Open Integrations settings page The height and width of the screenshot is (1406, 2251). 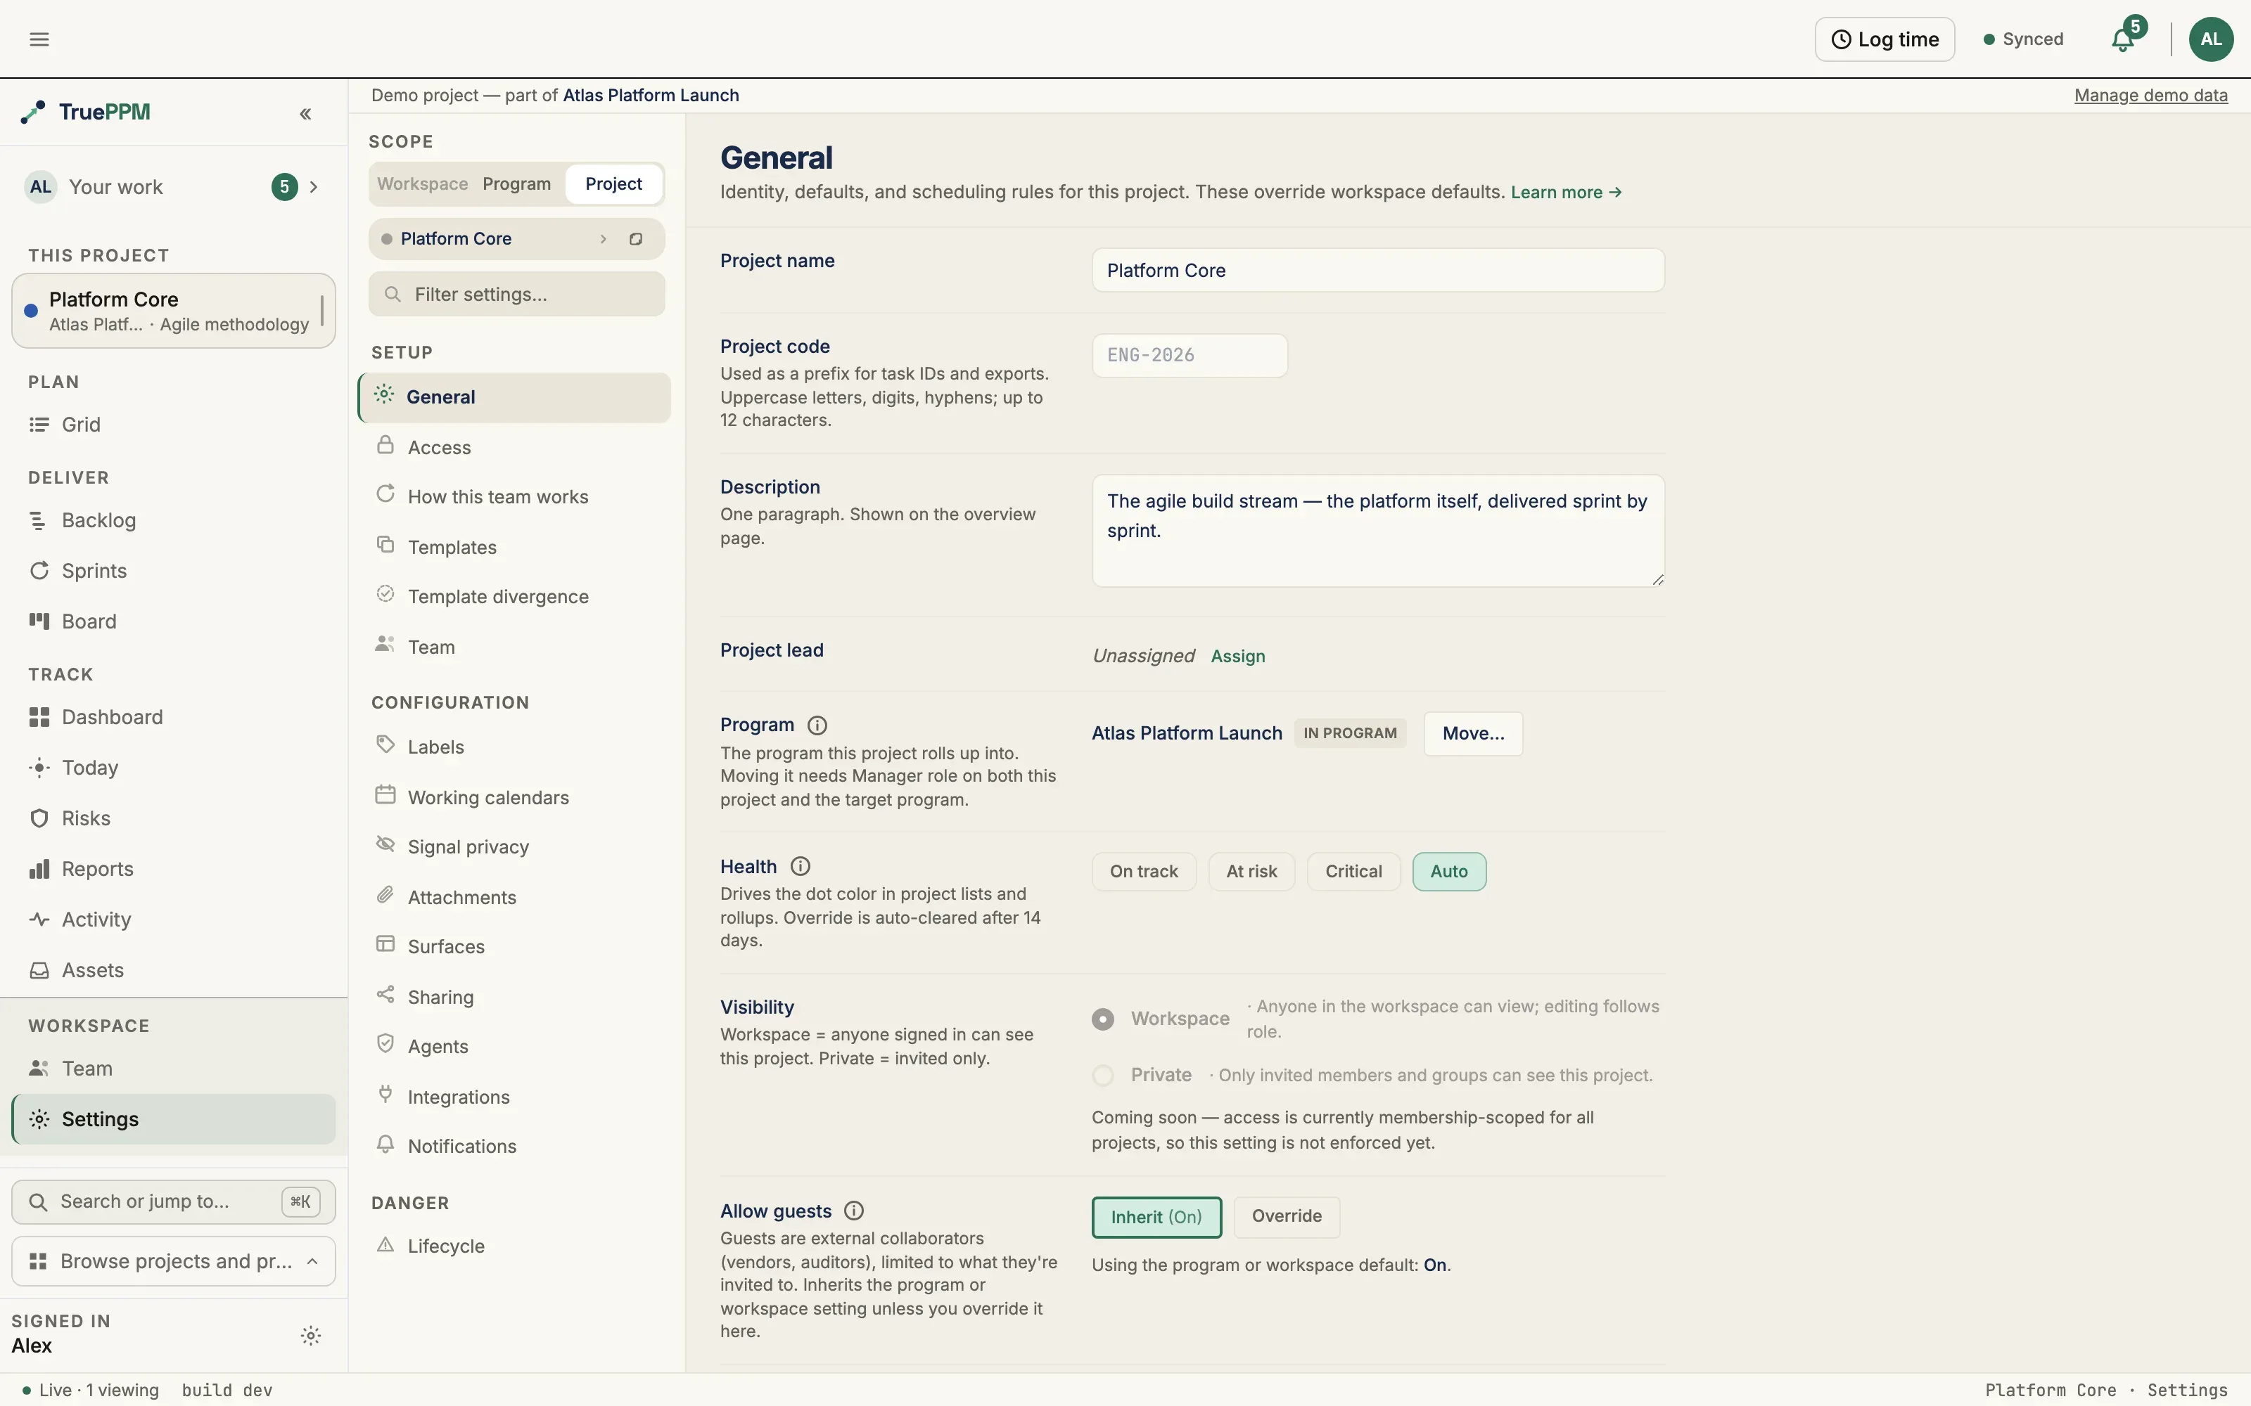pos(514,1097)
